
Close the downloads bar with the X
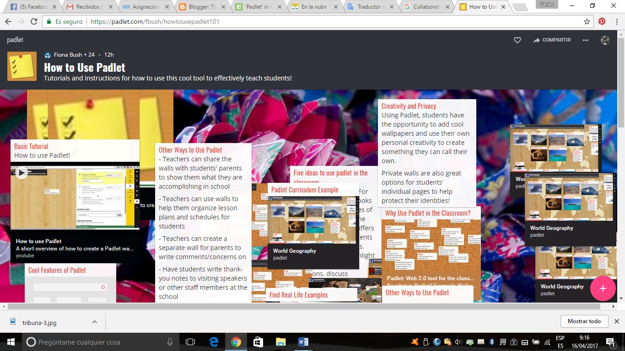pyautogui.click(x=616, y=321)
